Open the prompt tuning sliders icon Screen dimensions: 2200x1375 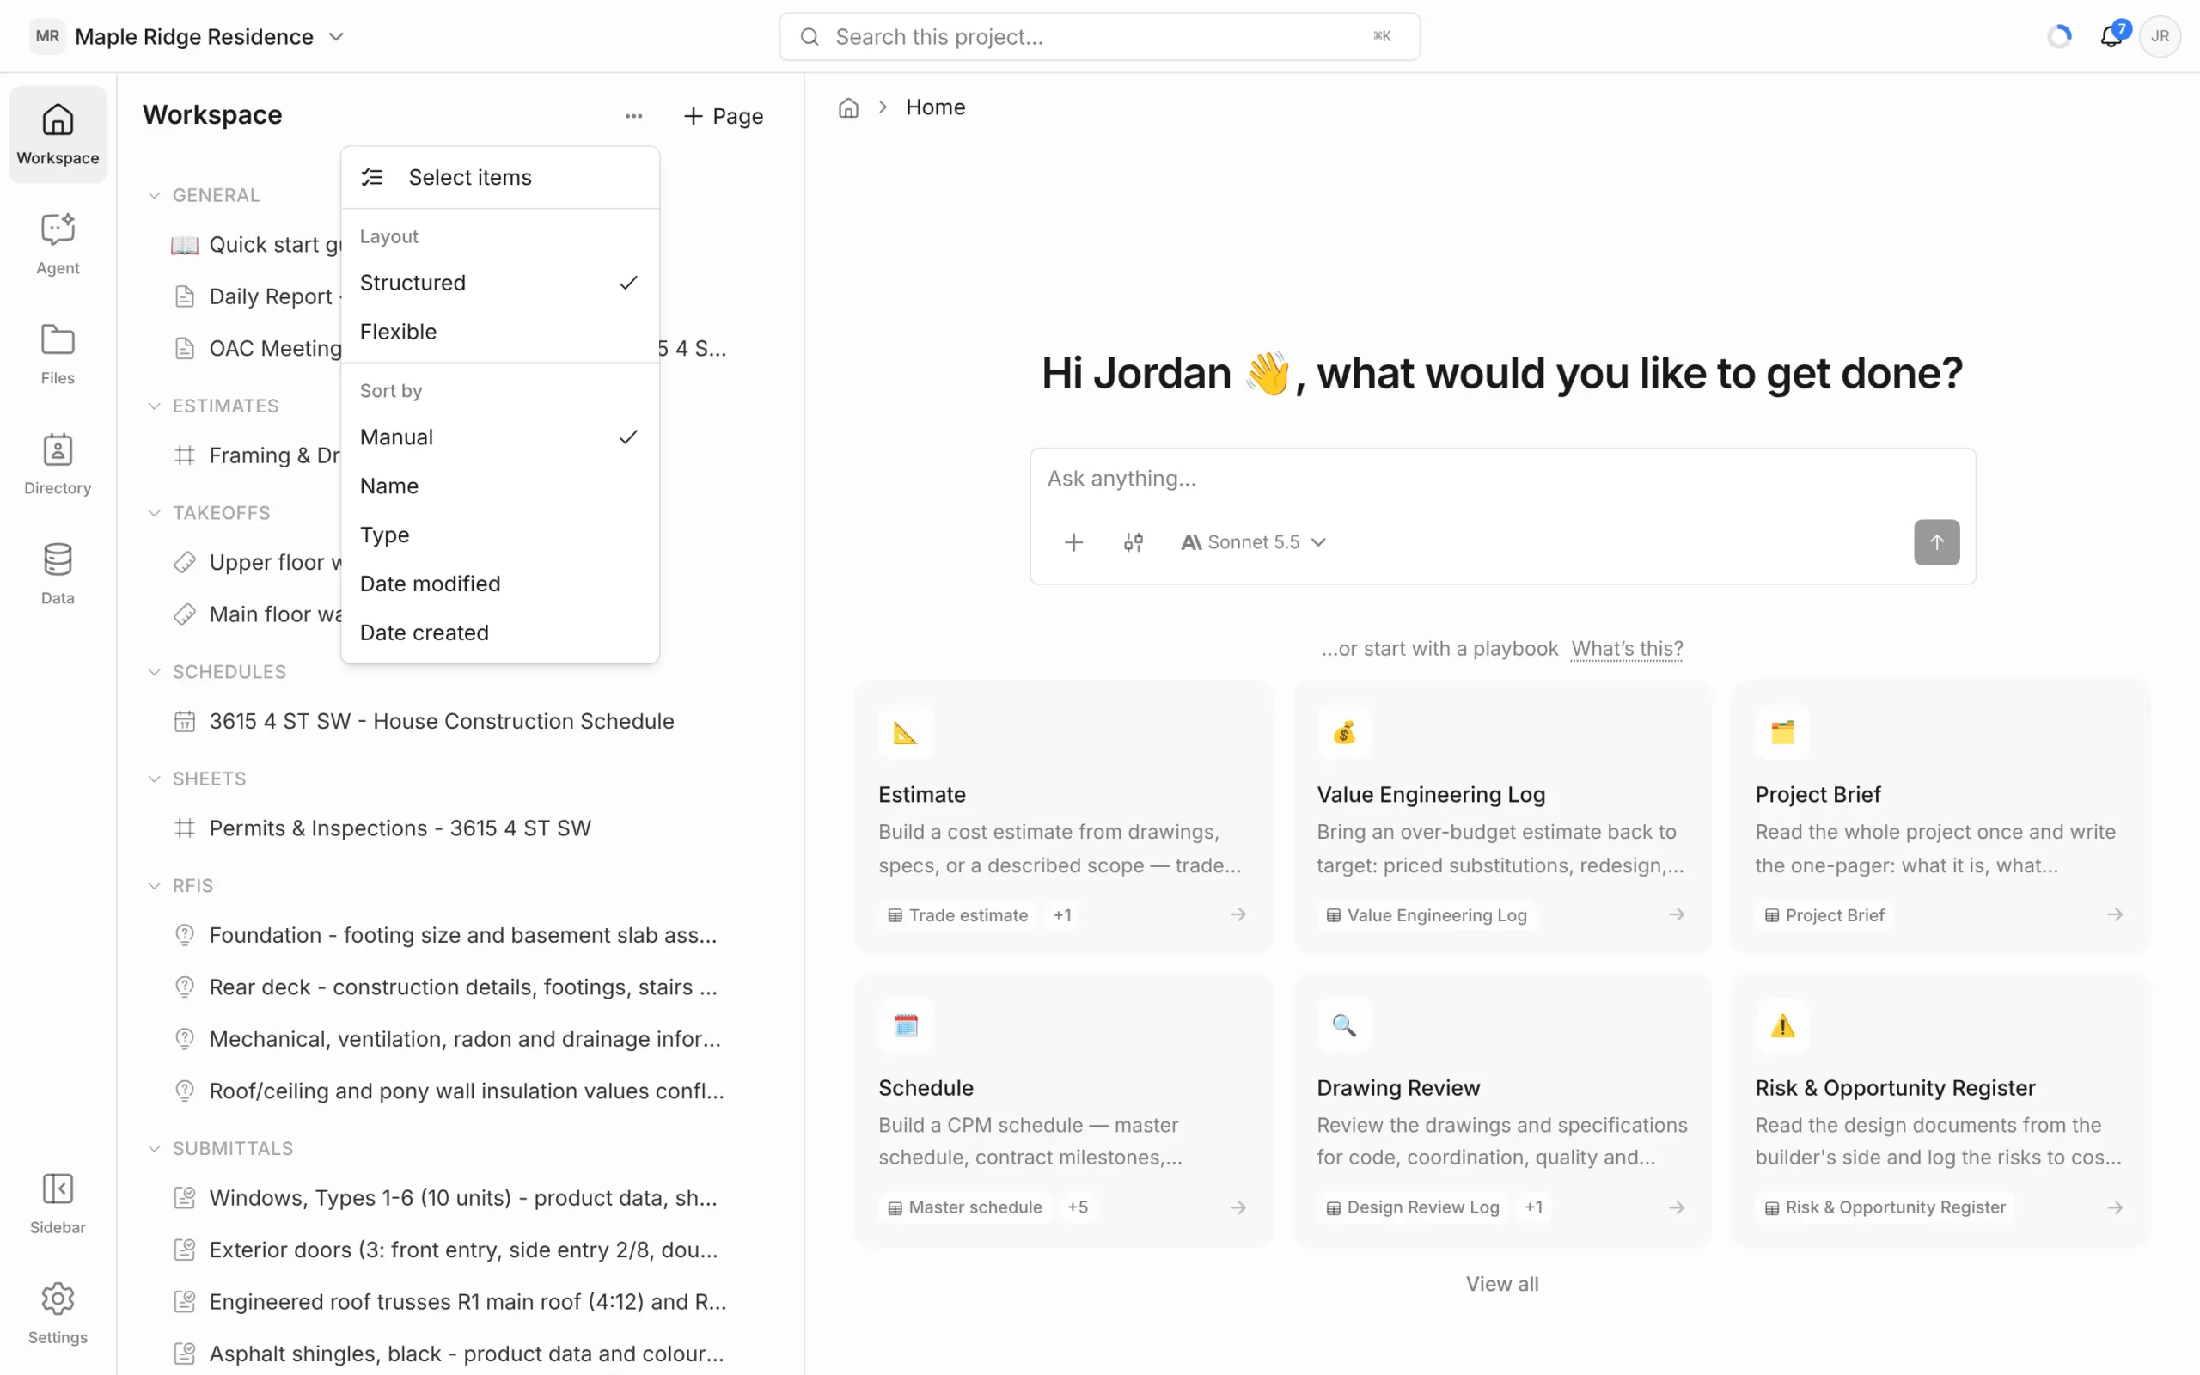(x=1133, y=542)
